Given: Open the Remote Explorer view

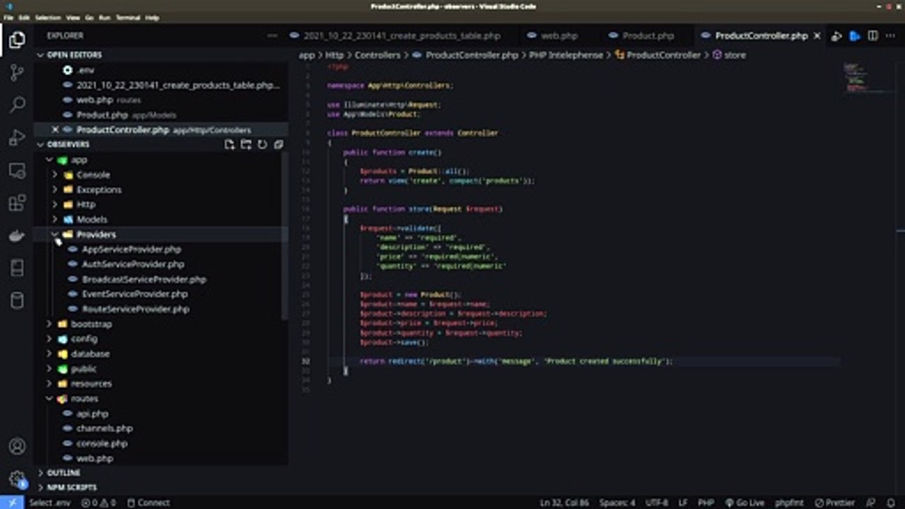Looking at the screenshot, I should [x=17, y=170].
